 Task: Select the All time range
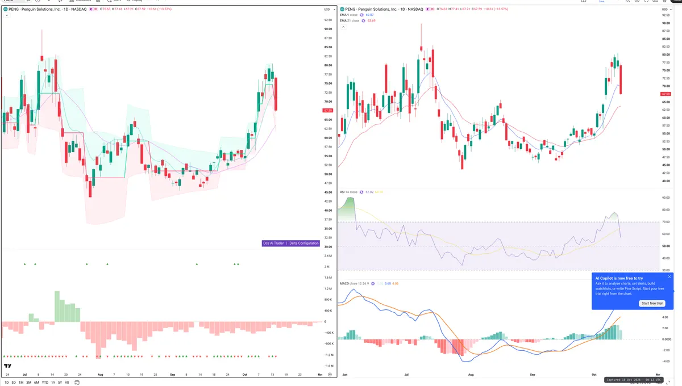click(66, 383)
